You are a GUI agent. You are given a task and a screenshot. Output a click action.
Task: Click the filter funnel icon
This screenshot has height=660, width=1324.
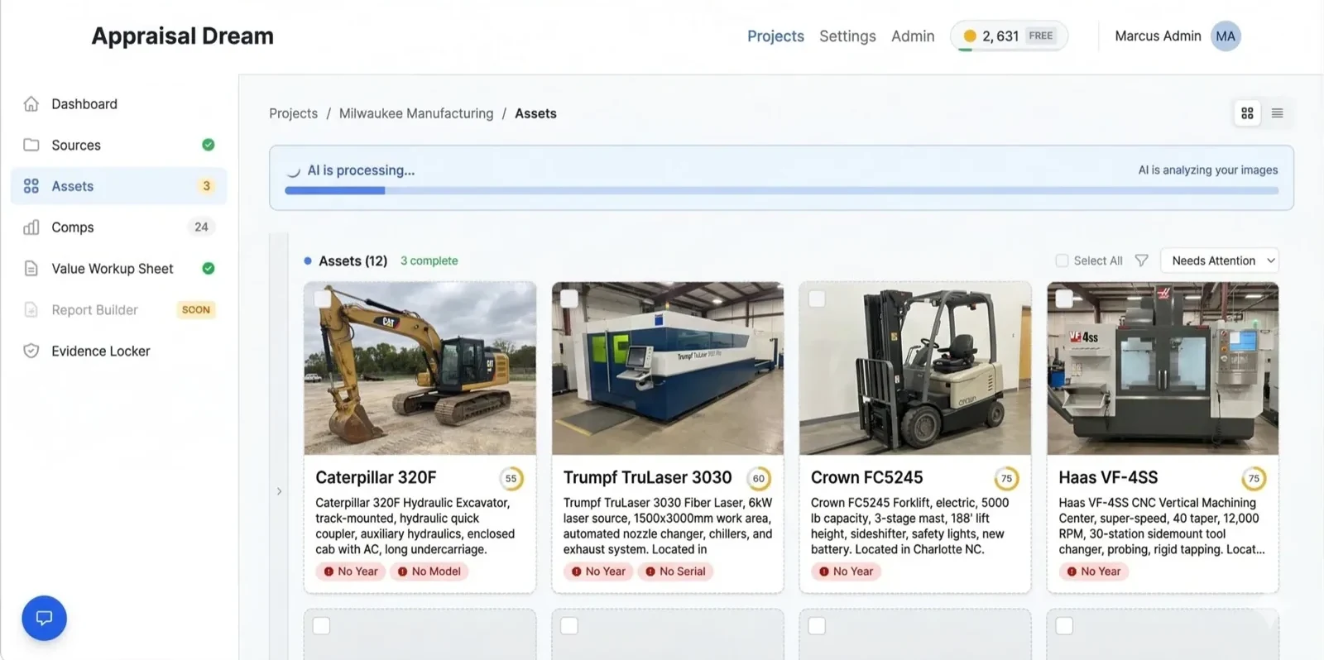1142,261
